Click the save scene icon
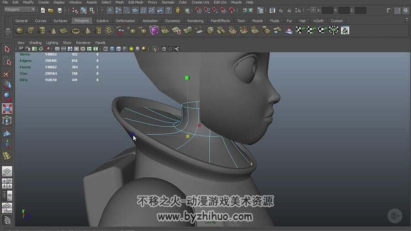This screenshot has width=411, height=231. tap(60, 10)
